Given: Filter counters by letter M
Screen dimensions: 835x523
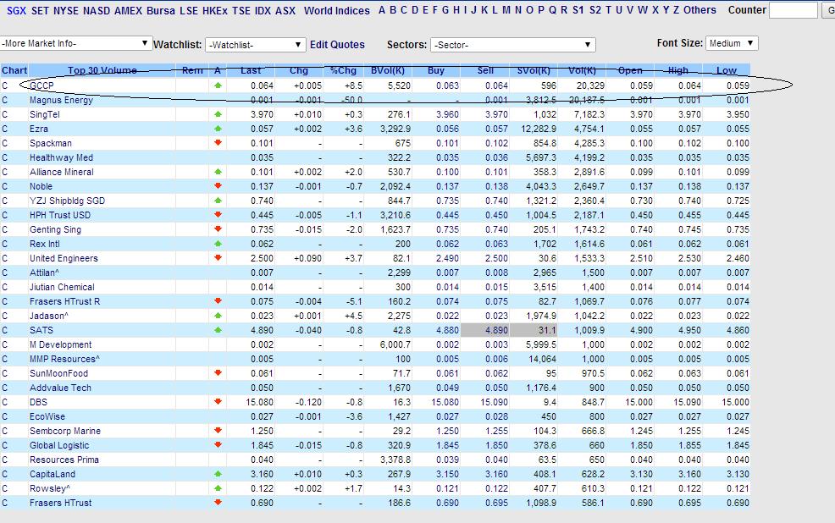Looking at the screenshot, I should click(506, 10).
